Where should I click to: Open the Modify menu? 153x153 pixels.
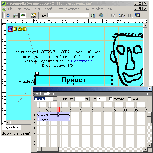pyautogui.click(x=49, y=9)
